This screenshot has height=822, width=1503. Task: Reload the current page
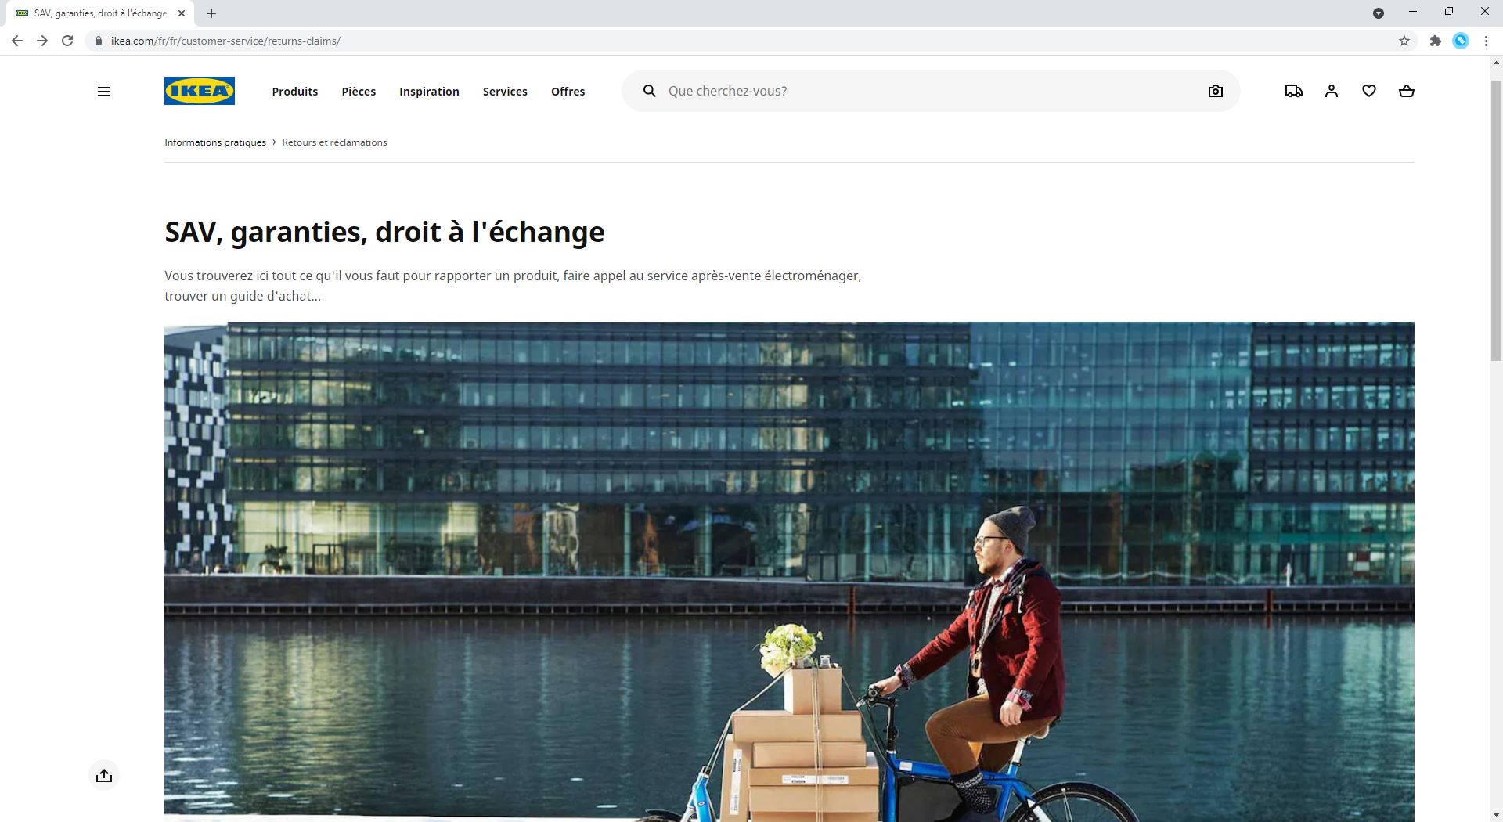pyautogui.click(x=67, y=41)
